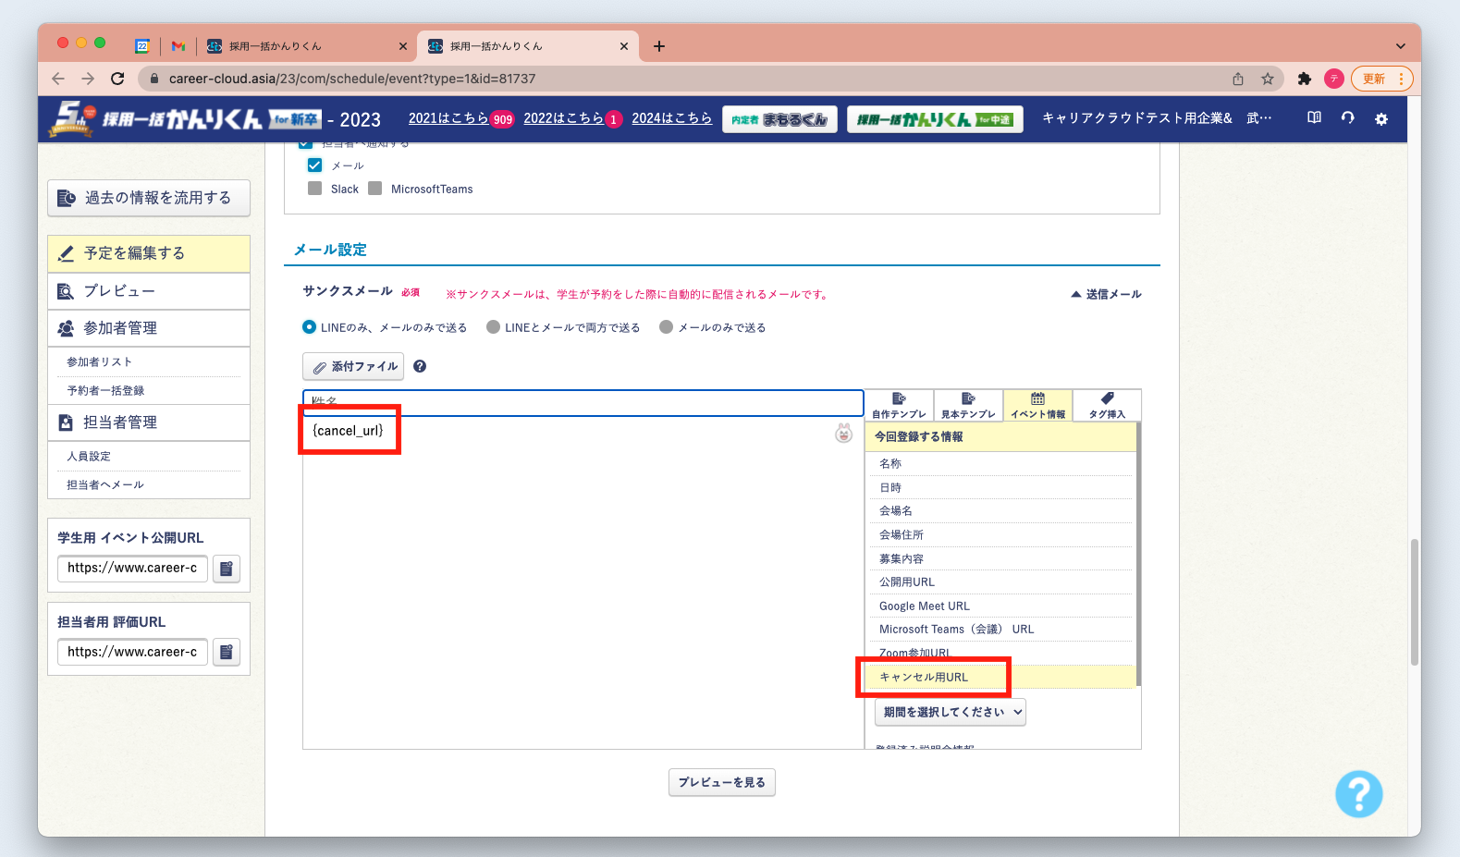Open the settings gear icon in header

coord(1380,119)
